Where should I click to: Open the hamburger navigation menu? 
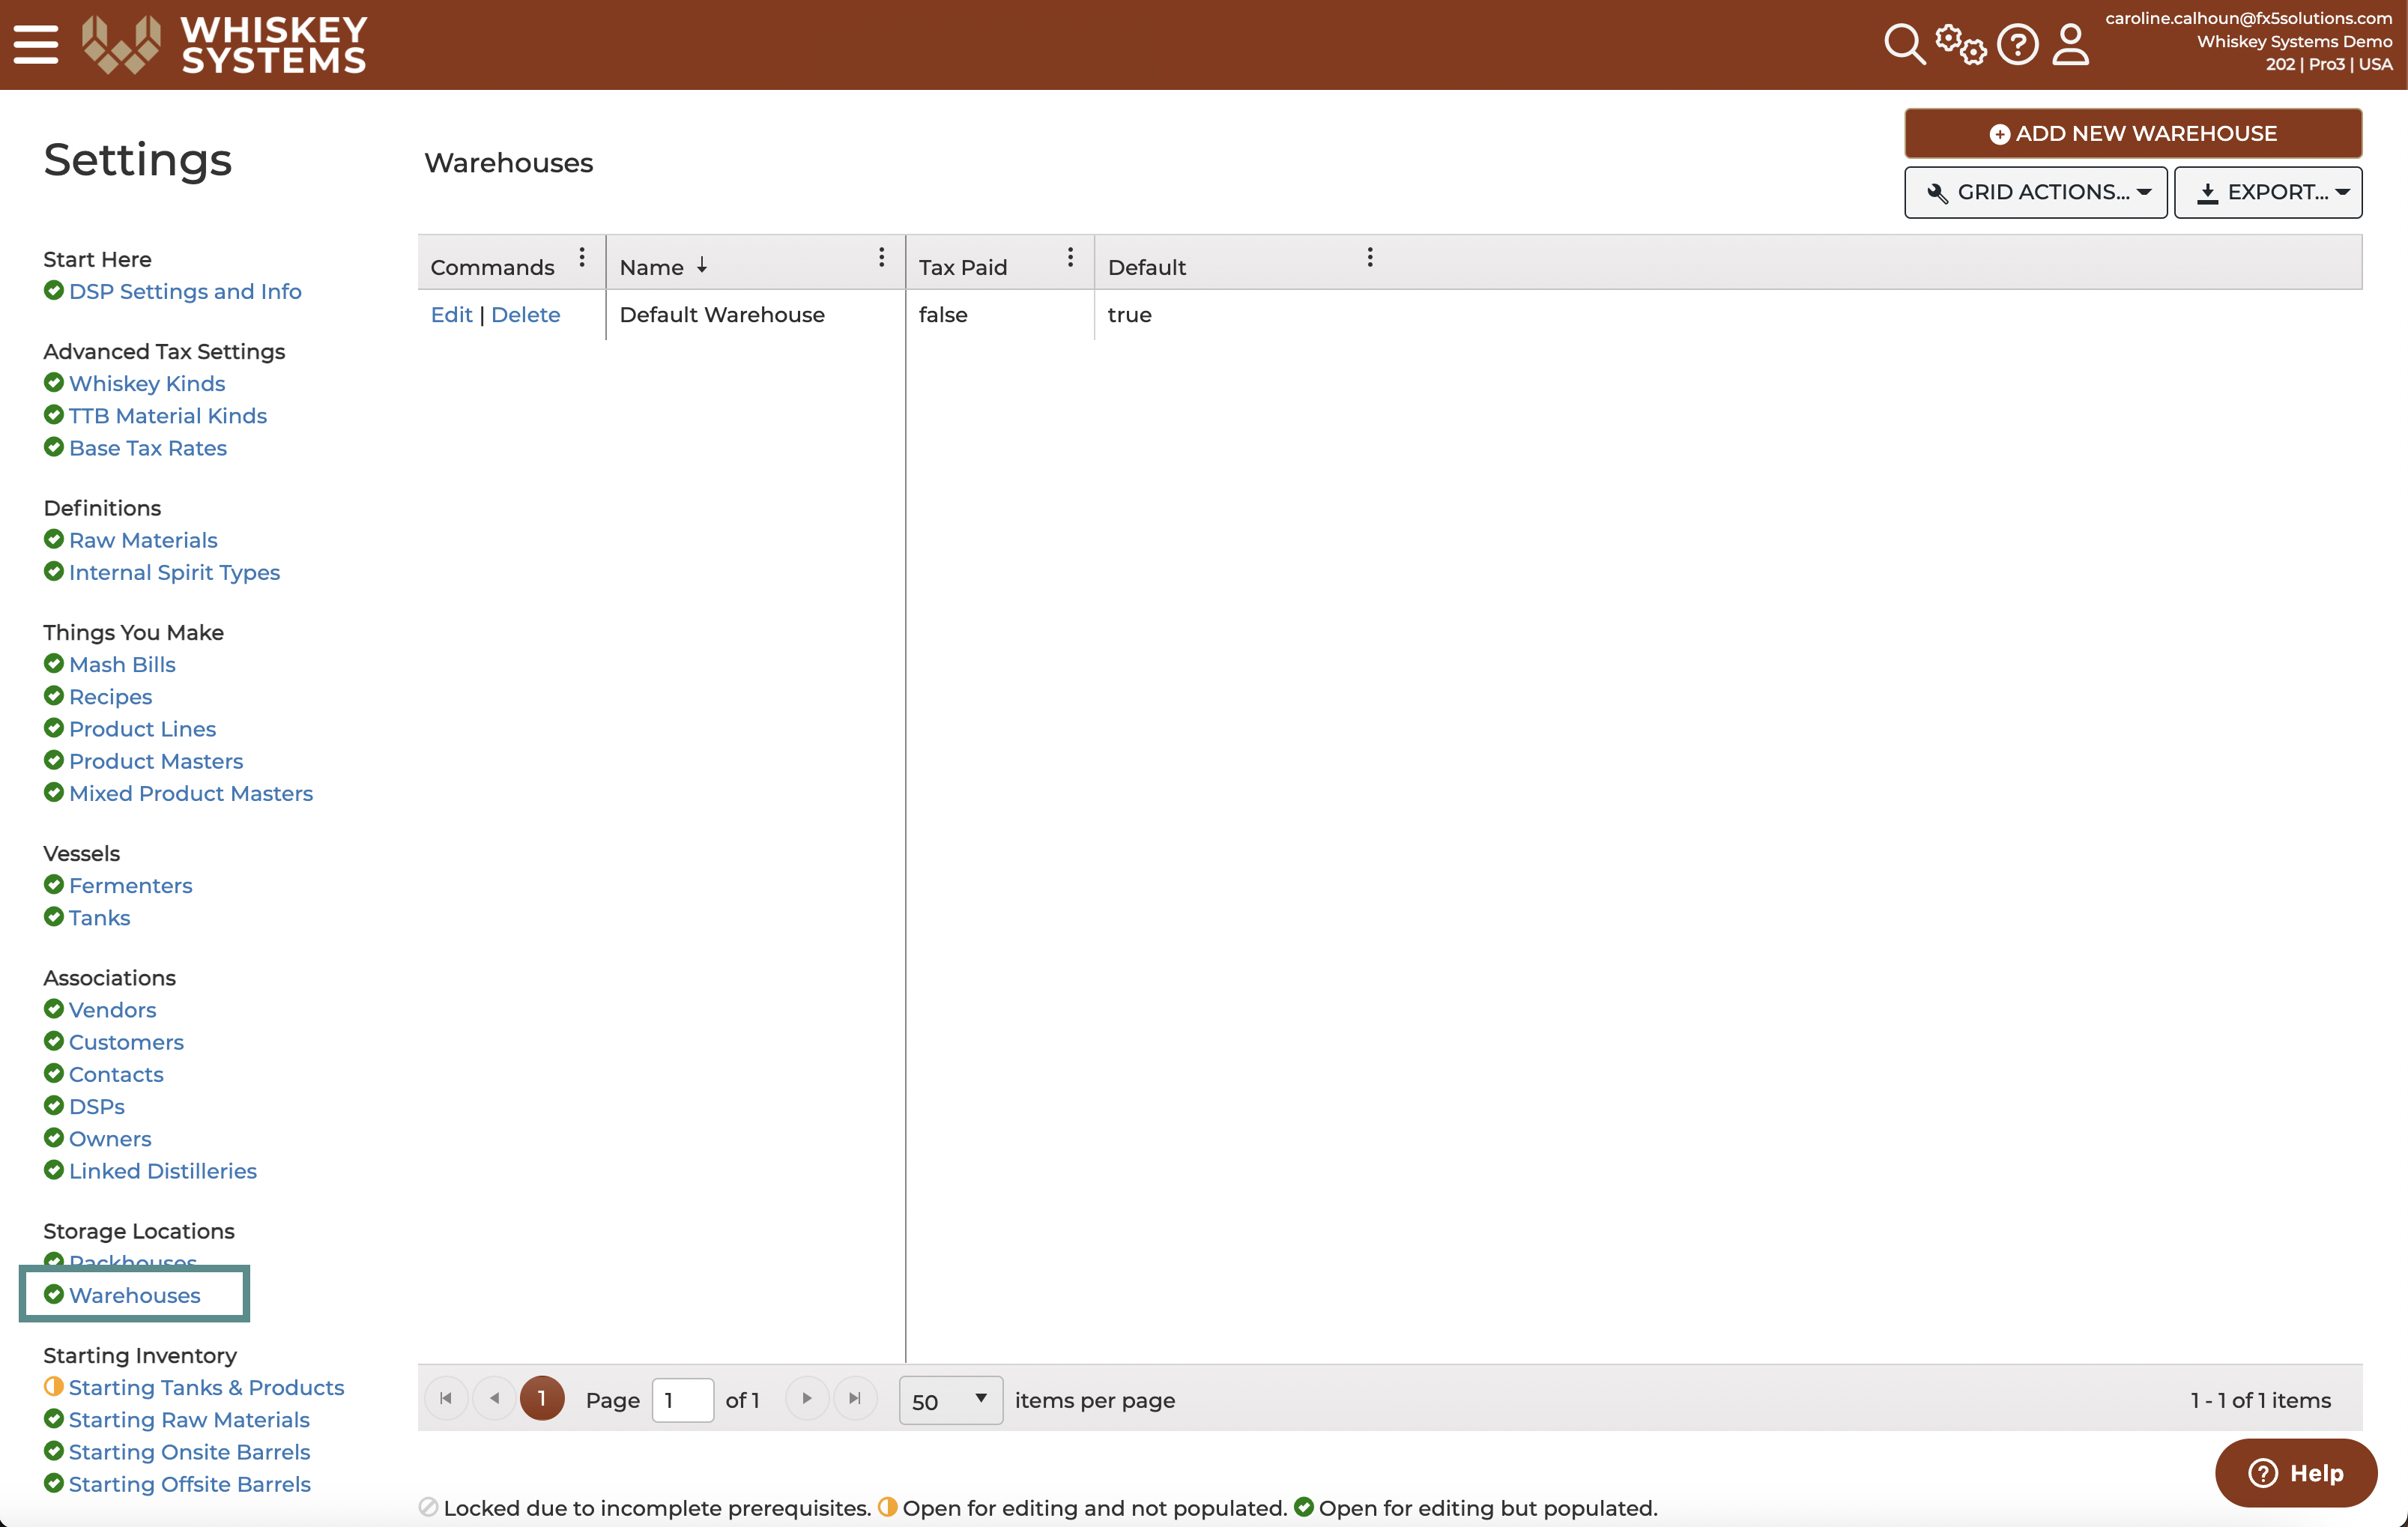[36, 45]
